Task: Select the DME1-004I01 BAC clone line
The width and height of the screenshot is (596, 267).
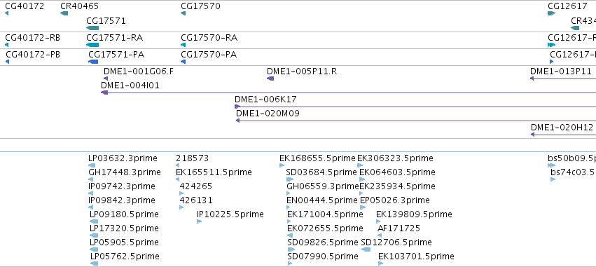Action: pos(348,93)
